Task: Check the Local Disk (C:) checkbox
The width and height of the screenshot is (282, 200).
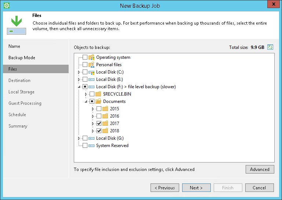Action: coord(85,72)
